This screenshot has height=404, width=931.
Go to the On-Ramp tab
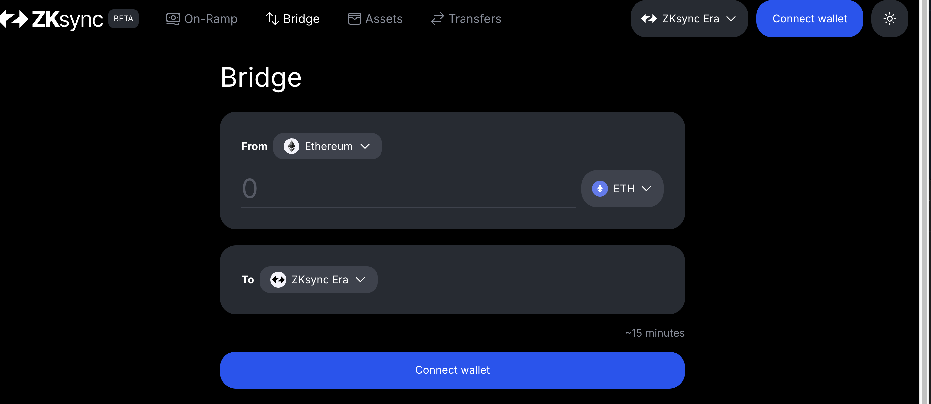[x=211, y=19]
